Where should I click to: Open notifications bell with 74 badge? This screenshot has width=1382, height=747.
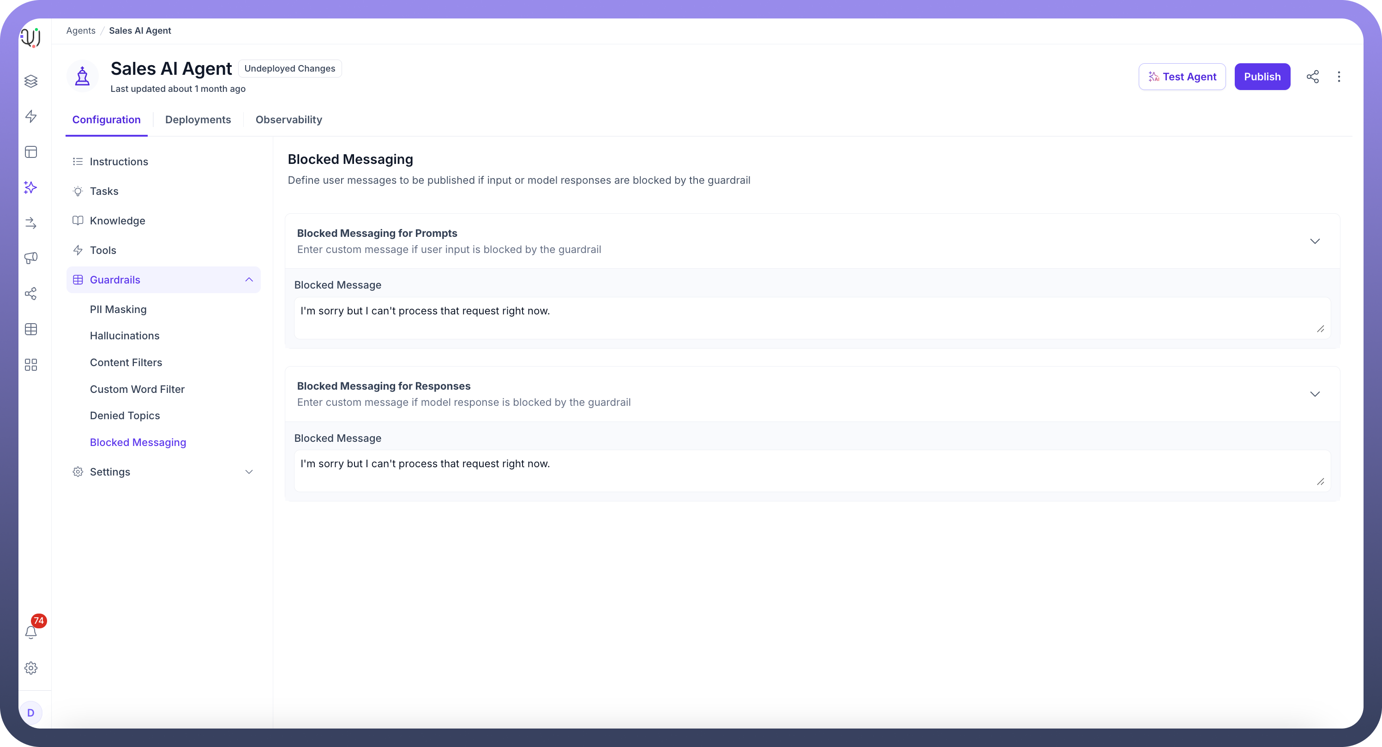(x=31, y=632)
